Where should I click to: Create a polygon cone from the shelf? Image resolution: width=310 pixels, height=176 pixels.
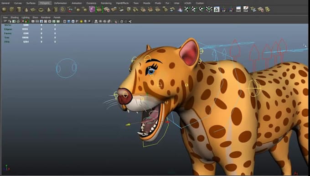[x=26, y=10]
